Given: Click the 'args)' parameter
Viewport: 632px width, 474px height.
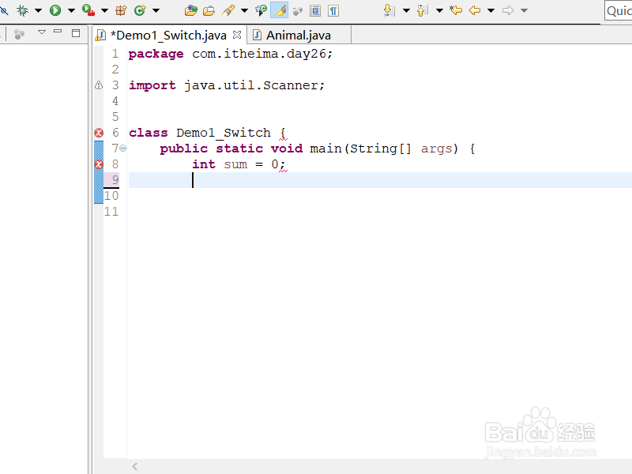Looking at the screenshot, I should coord(440,149).
